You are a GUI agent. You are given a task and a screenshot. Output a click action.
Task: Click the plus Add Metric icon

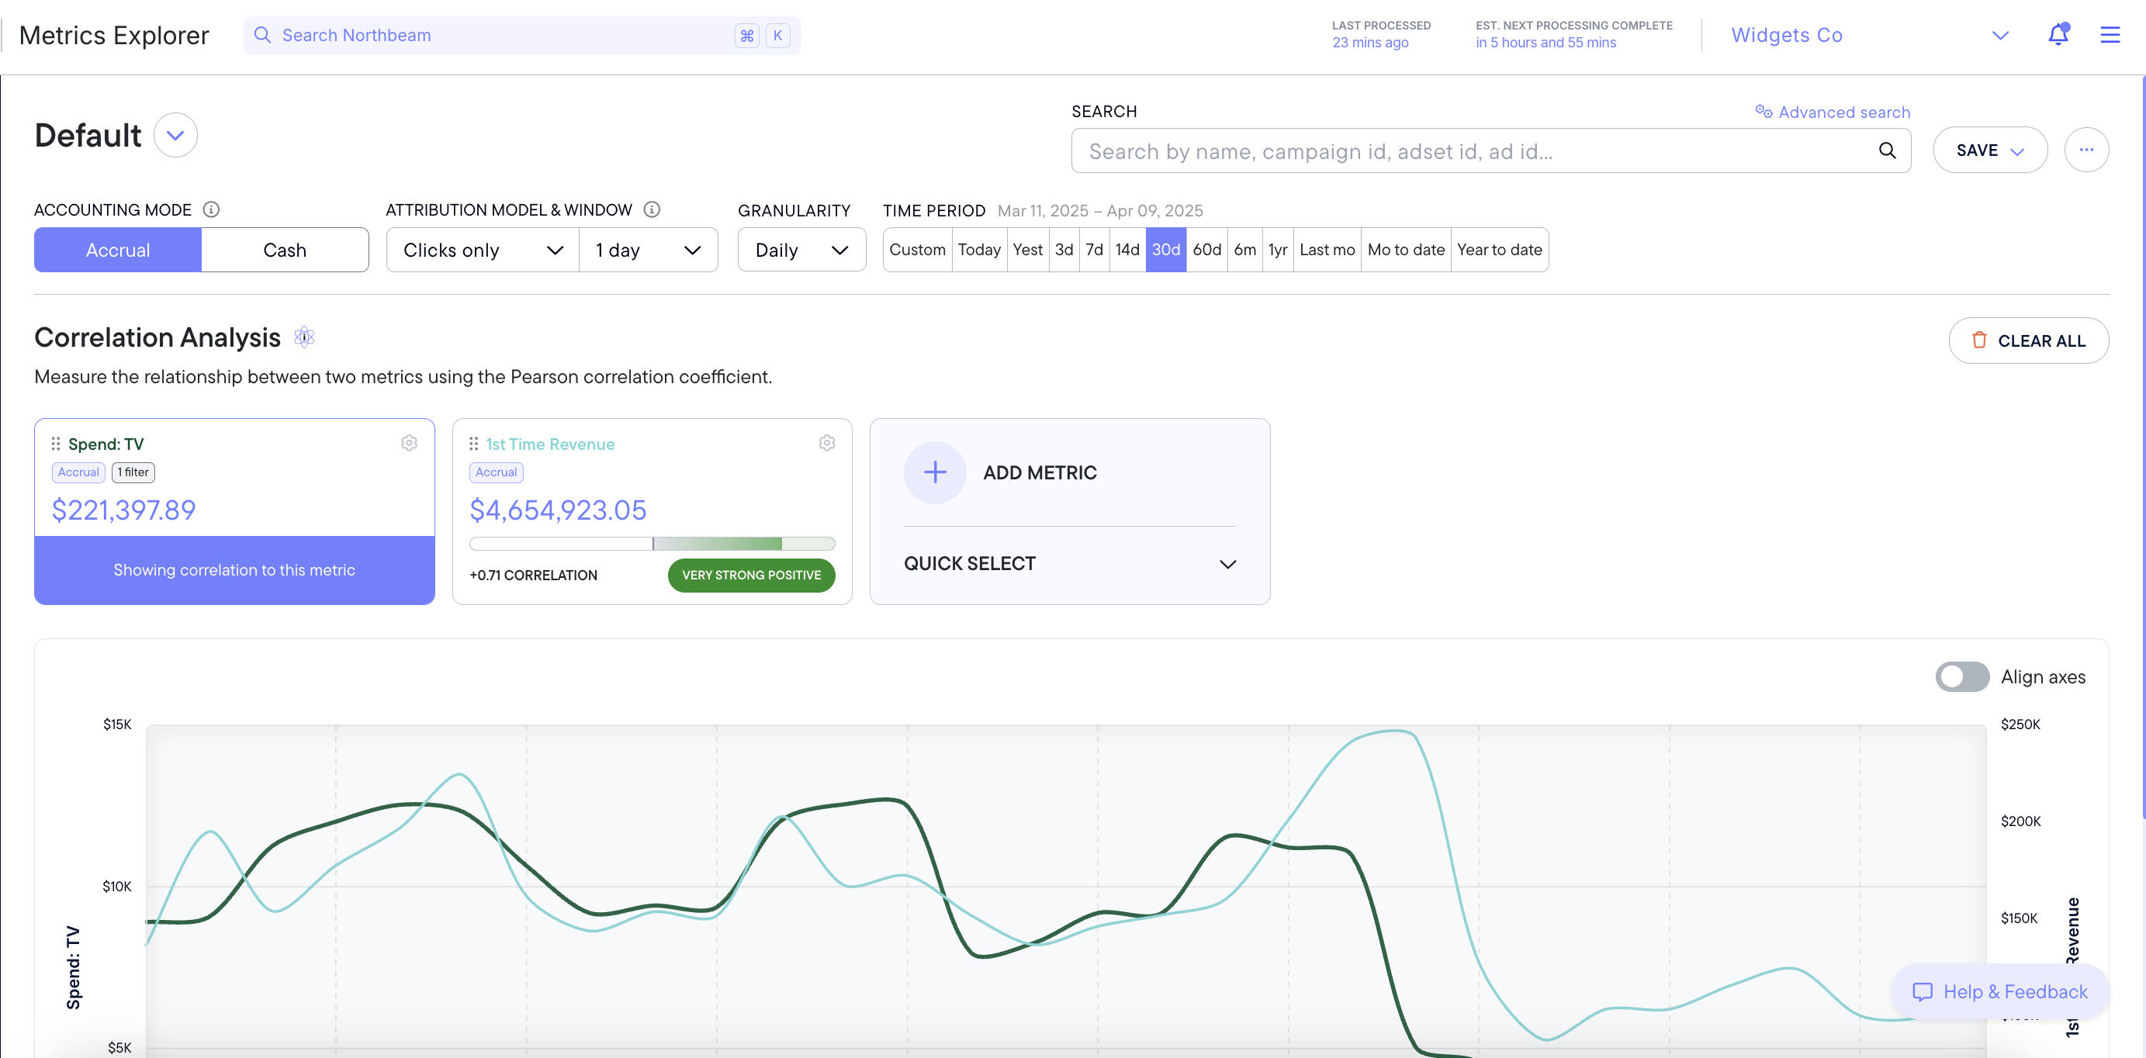935,472
